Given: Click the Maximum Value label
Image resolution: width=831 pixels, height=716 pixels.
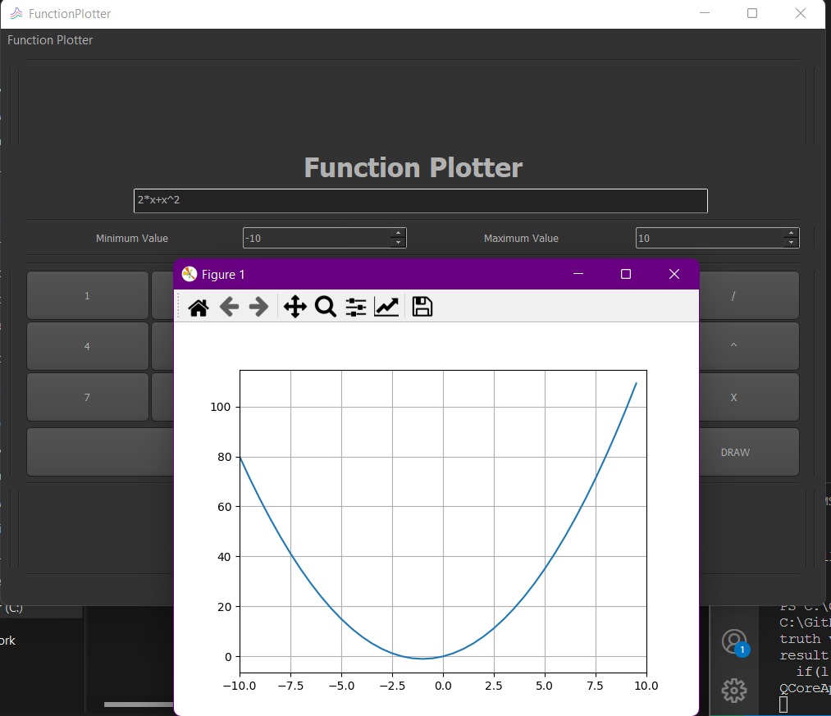Looking at the screenshot, I should tap(521, 239).
